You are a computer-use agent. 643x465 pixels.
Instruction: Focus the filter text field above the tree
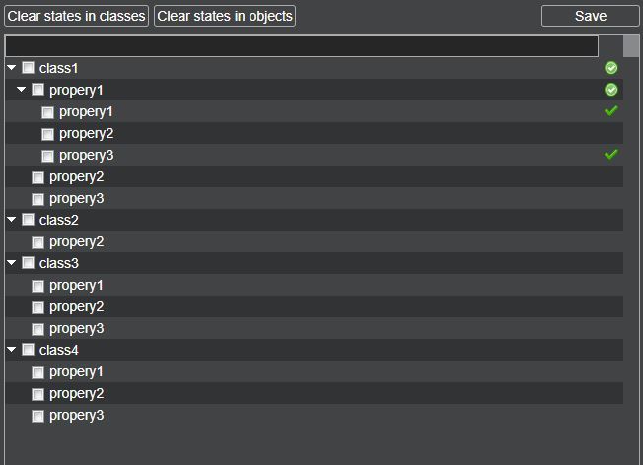(x=302, y=46)
